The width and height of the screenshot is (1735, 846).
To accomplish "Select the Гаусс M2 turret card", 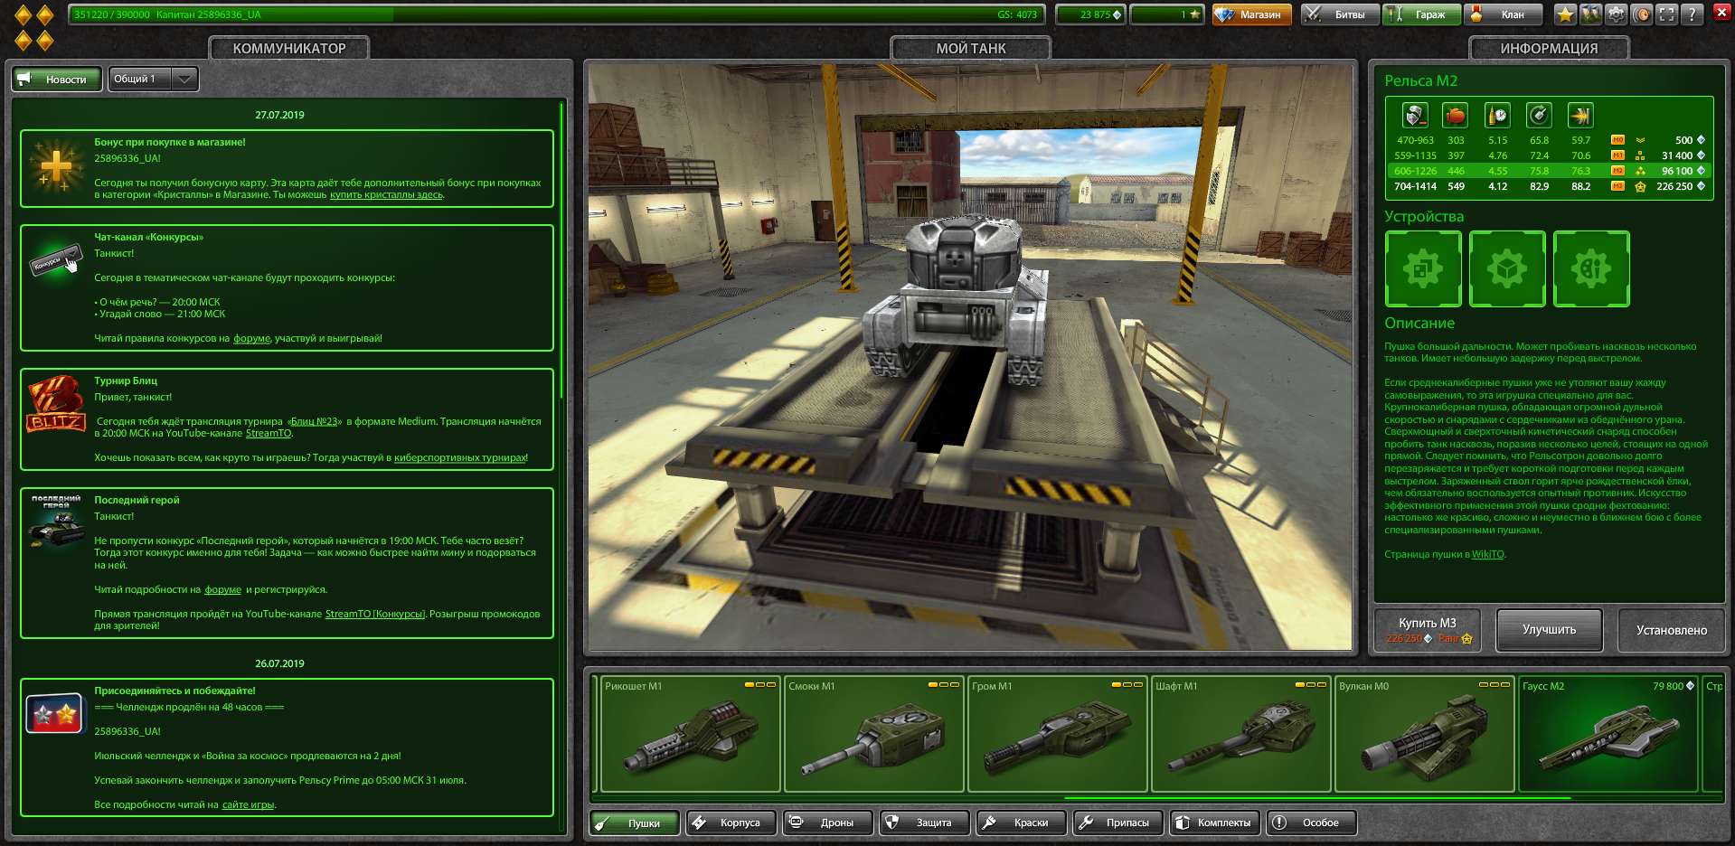I will point(1608,734).
